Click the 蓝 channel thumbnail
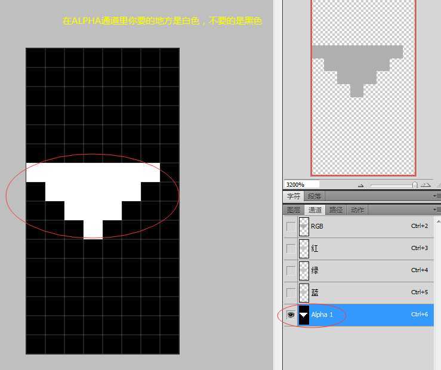441x370 pixels. coord(304,292)
